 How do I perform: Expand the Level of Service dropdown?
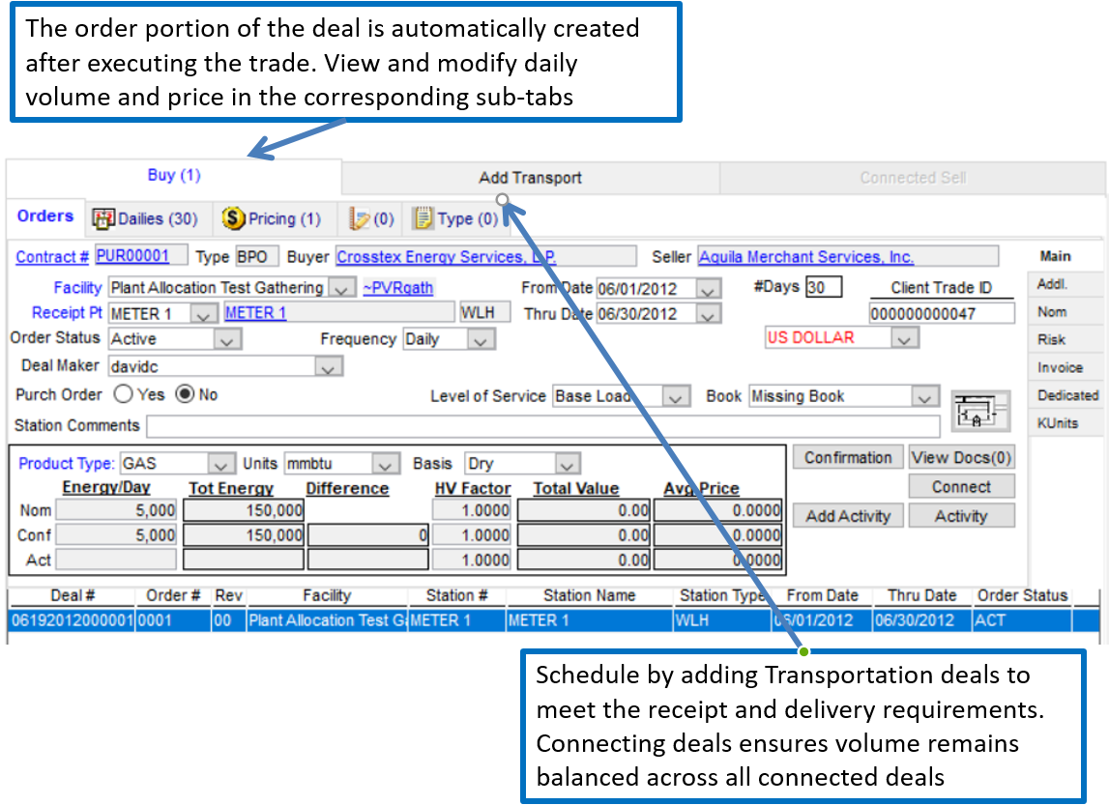pos(676,397)
